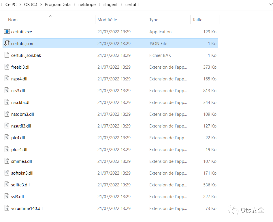Image resolution: width=273 pixels, height=222 pixels.
Task: Select the nspr4.dll file name
Action: pos(19,79)
